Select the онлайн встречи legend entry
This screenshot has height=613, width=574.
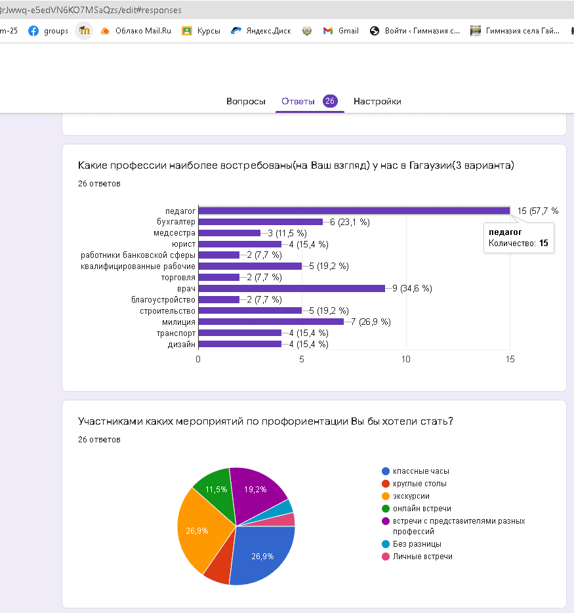pos(421,509)
